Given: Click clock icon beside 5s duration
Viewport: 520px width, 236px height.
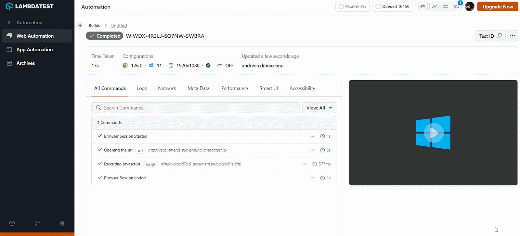Looking at the screenshot, I should [323, 150].
